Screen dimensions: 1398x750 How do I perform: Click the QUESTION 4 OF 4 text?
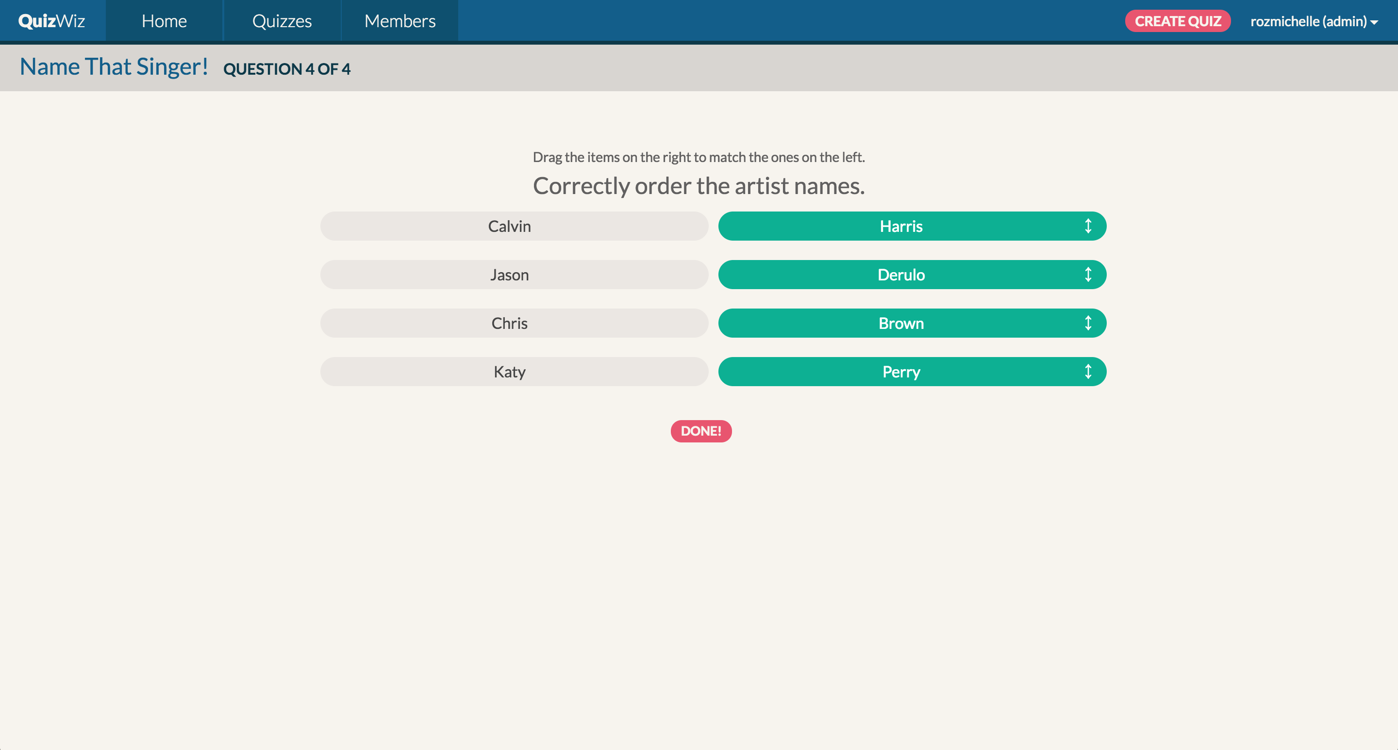287,69
